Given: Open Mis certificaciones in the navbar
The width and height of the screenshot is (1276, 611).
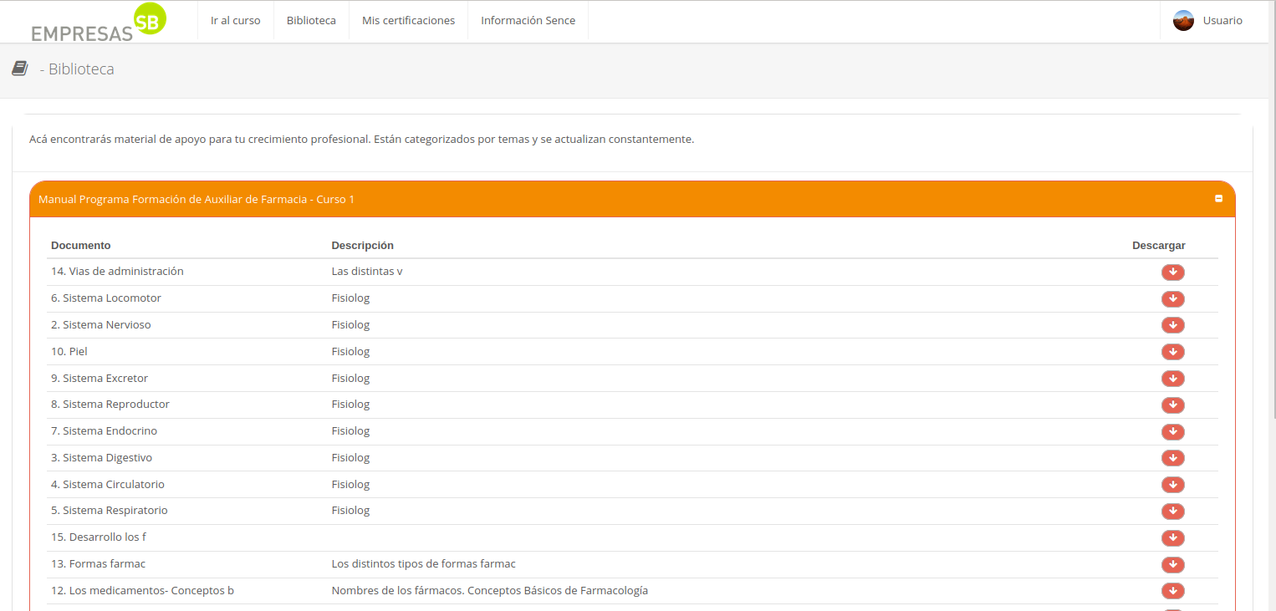Looking at the screenshot, I should [408, 21].
